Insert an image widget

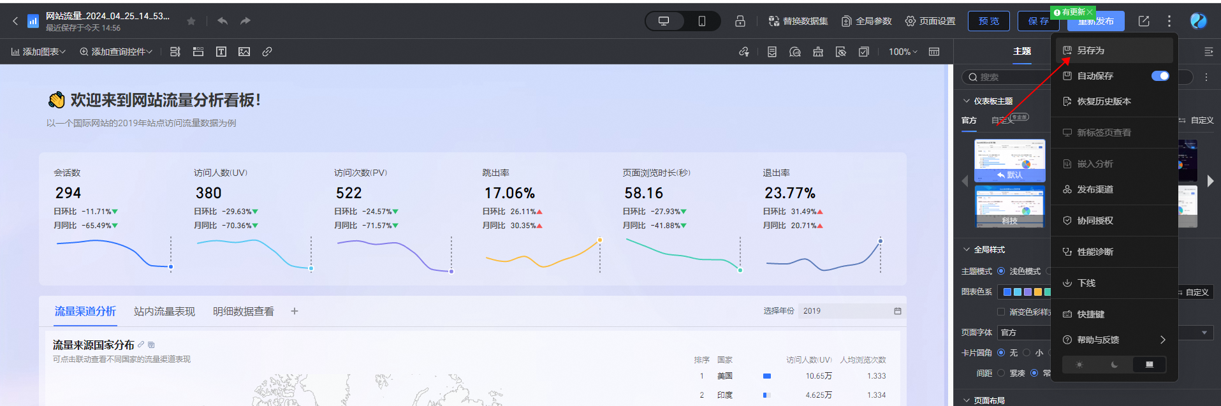coord(244,52)
